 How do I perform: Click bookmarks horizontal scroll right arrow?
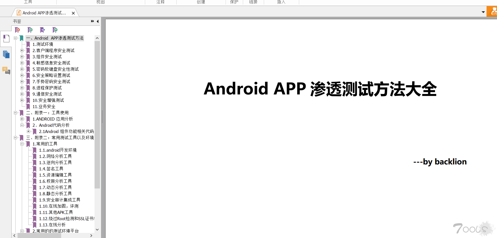(x=91, y=235)
